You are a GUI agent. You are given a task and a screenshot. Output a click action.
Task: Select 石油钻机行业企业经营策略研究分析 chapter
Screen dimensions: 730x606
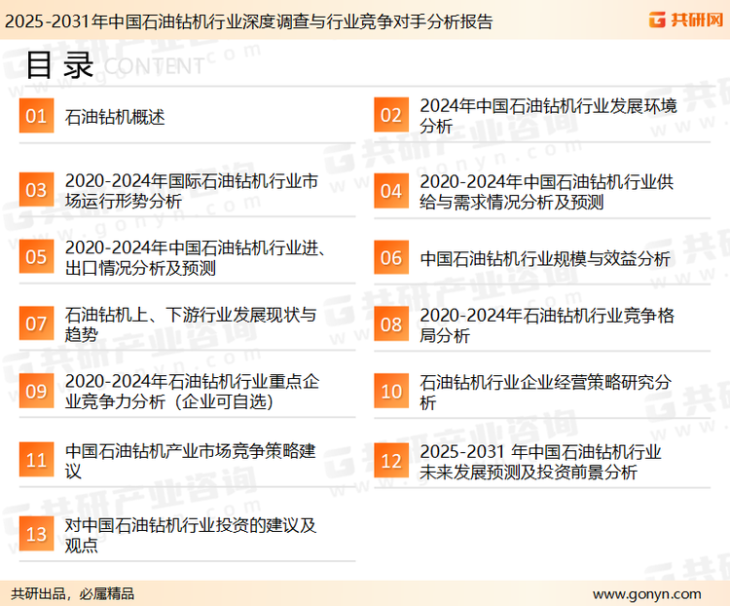point(545,392)
